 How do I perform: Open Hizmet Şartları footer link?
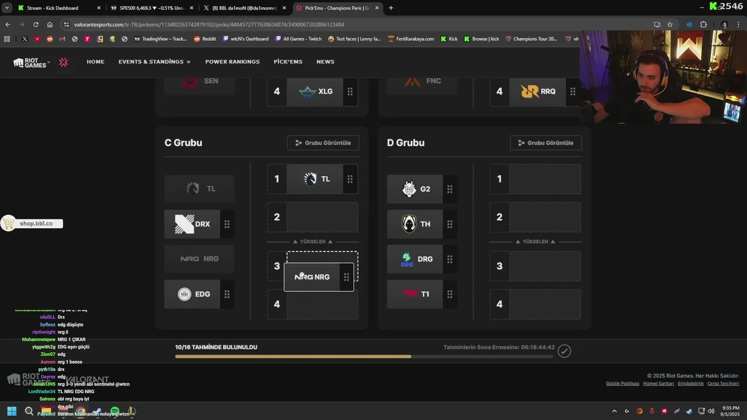[659, 383]
